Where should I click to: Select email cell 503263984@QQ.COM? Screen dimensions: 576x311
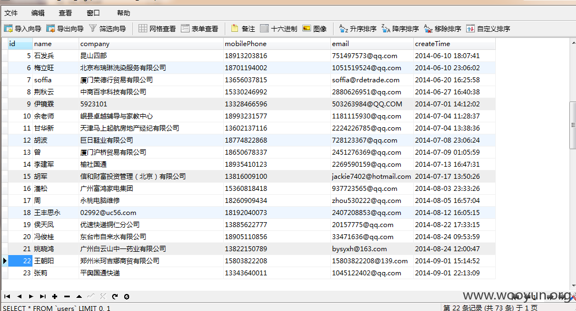pos(372,104)
